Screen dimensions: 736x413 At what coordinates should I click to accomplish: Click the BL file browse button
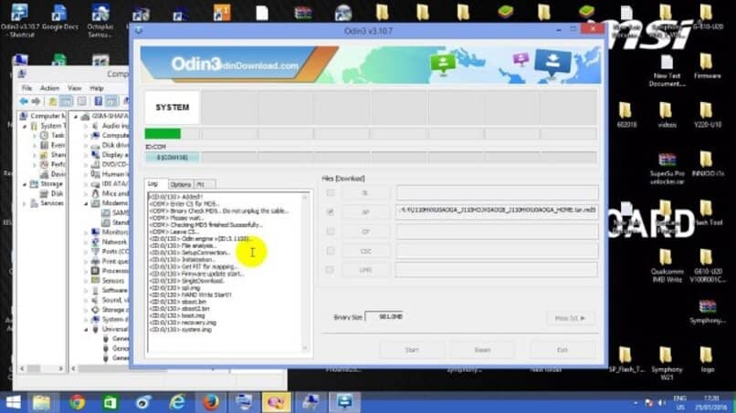[365, 192]
